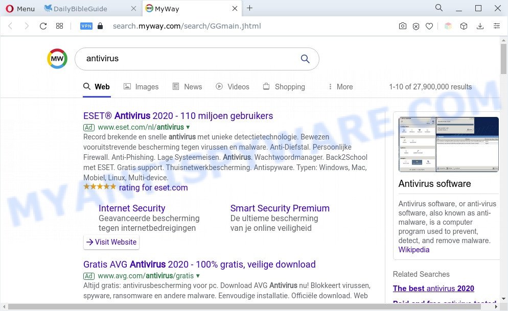The image size is (508, 311).
Task: Expand the eset.com ad URL dropdown arrow
Action: (x=188, y=127)
